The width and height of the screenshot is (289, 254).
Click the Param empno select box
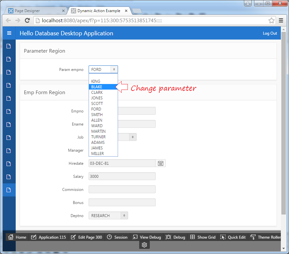(x=103, y=69)
